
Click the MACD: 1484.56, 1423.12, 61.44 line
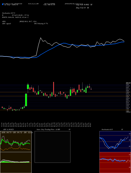pyautogui.click(x=15, y=17)
